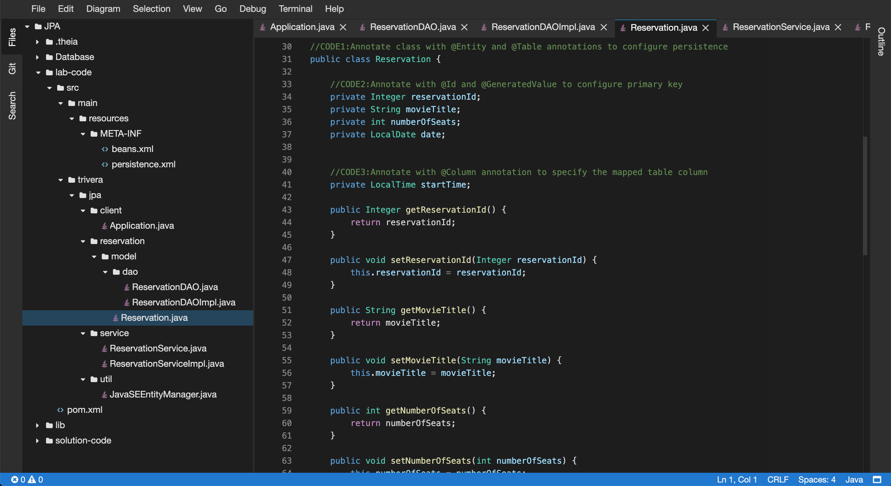891x486 pixels.
Task: Collapse the META-INF folder
Action: [x=83, y=134]
